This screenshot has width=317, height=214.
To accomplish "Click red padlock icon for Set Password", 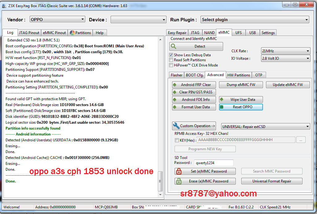I will tap(179, 171).
